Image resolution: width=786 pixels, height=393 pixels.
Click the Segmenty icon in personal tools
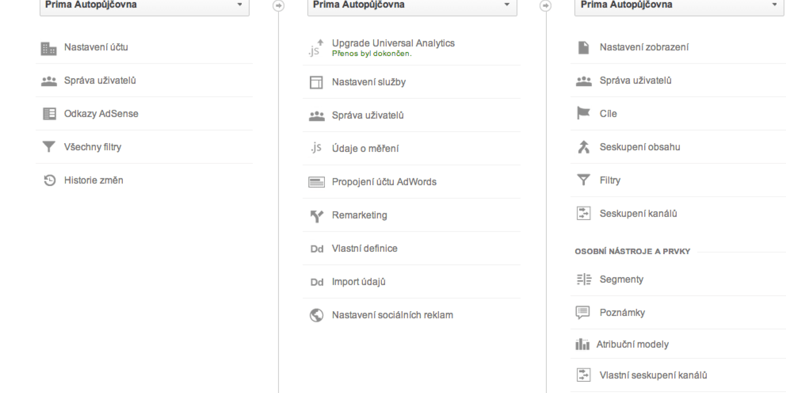pos(584,279)
